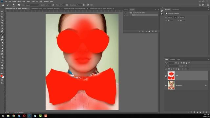Select the Crop tool
Screen dimensions: 210x118
coord(2,23)
